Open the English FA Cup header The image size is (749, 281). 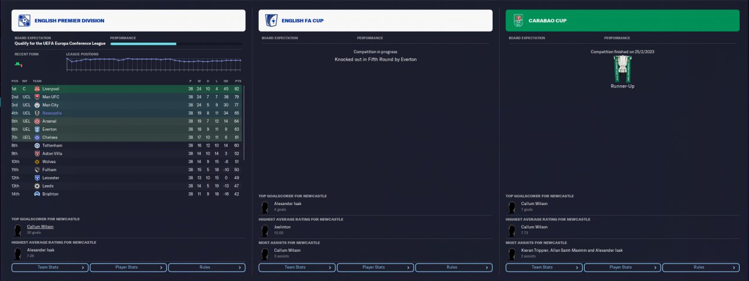pyautogui.click(x=375, y=20)
